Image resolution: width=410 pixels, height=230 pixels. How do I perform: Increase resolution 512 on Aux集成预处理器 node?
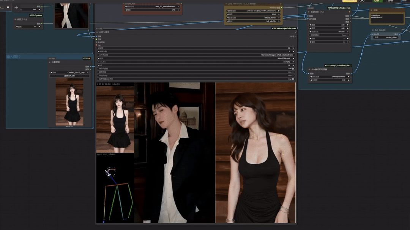tap(348, 80)
